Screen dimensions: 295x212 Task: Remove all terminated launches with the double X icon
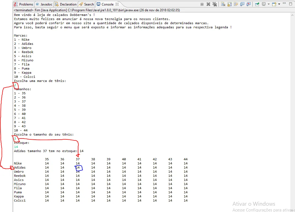(215, 4)
